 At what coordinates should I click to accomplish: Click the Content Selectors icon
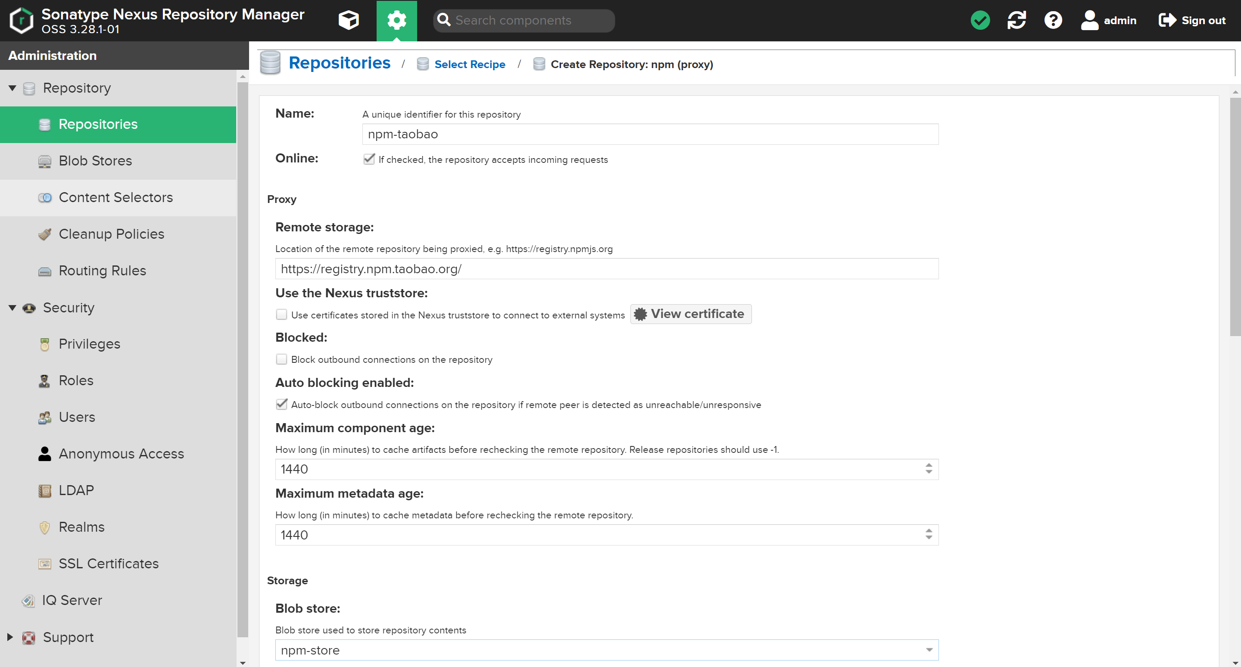44,198
